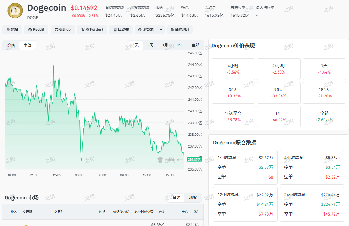Select the 全部 chart range
The height and width of the screenshot is (226, 349).
coord(196,45)
